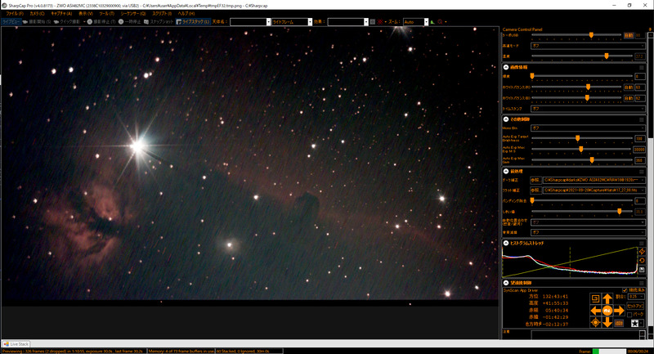Open the 表示 (View) menu
The height and width of the screenshot is (354, 654).
coord(86,13)
